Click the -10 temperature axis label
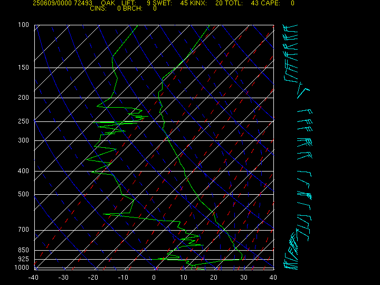Image resolution: width=380 pixels, height=285 pixels. tap(123, 278)
